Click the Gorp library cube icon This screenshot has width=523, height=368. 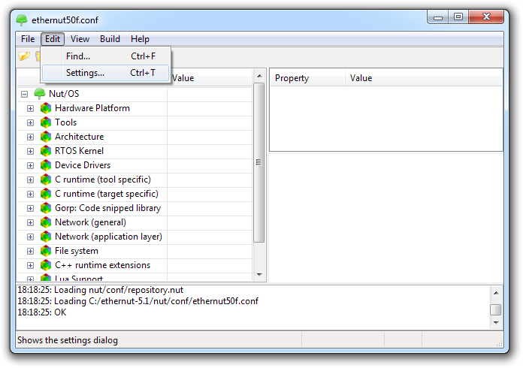46,208
